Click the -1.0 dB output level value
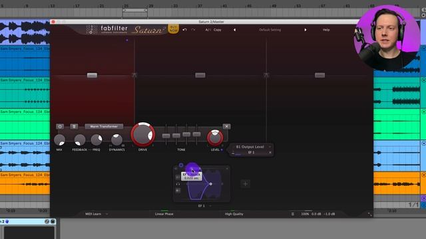 pyautogui.click(x=329, y=214)
